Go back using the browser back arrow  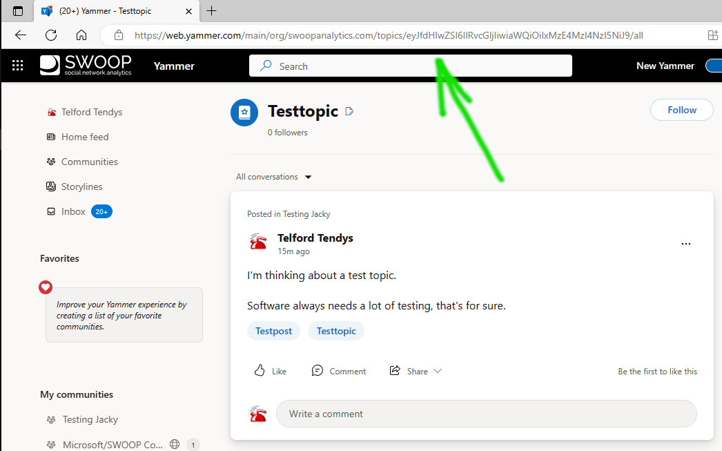coord(21,35)
